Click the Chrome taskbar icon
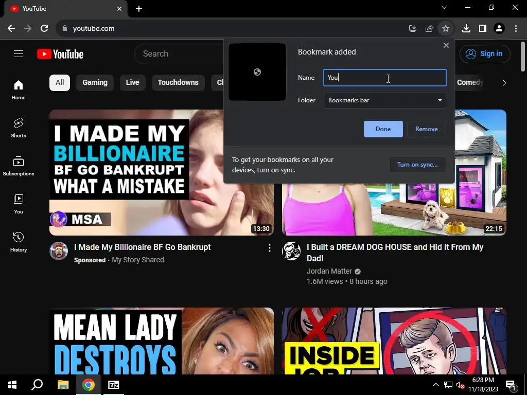Image resolution: width=527 pixels, height=395 pixels. click(88, 385)
